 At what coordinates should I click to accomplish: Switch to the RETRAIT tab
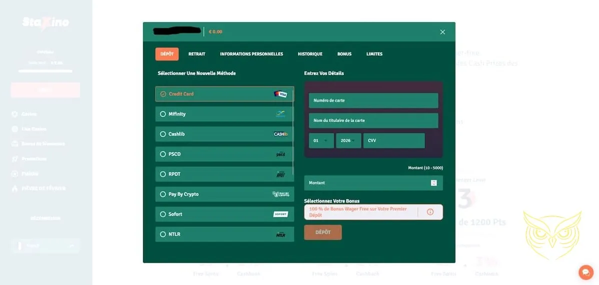197,54
